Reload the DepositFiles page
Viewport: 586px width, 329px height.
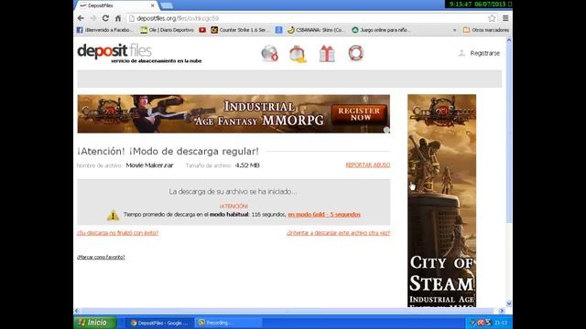pyautogui.click(x=105, y=18)
